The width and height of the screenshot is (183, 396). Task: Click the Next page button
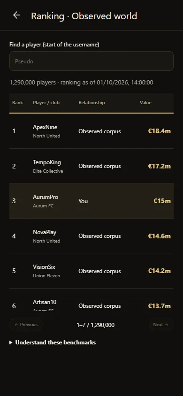point(161,325)
